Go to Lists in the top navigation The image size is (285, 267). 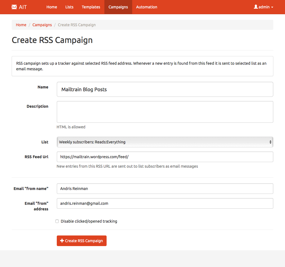click(69, 7)
